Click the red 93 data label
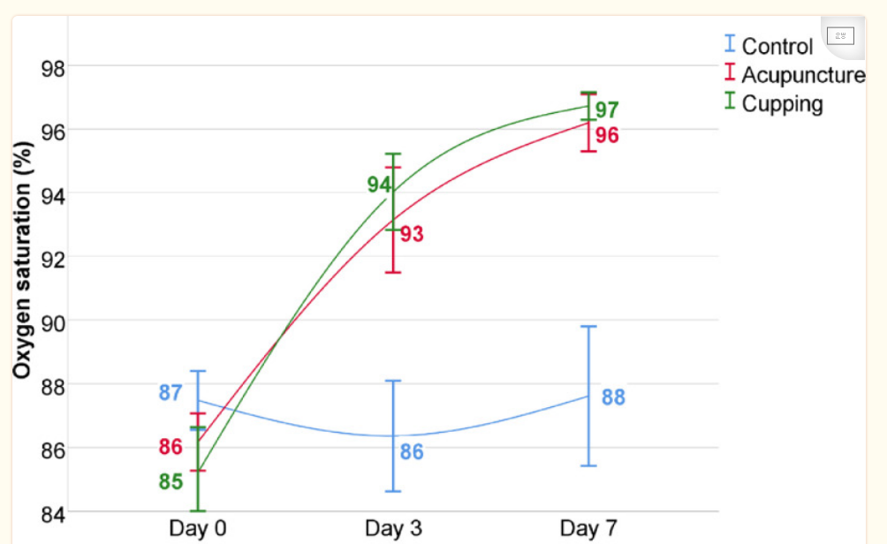This screenshot has height=544, width=887. [412, 234]
